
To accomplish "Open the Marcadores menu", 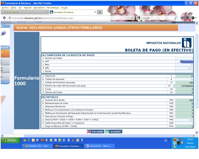I will pos(39,8).
